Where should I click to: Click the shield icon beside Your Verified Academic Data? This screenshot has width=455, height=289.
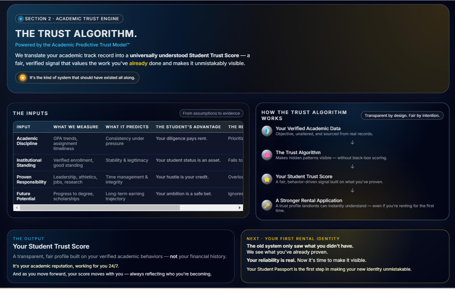pyautogui.click(x=267, y=131)
